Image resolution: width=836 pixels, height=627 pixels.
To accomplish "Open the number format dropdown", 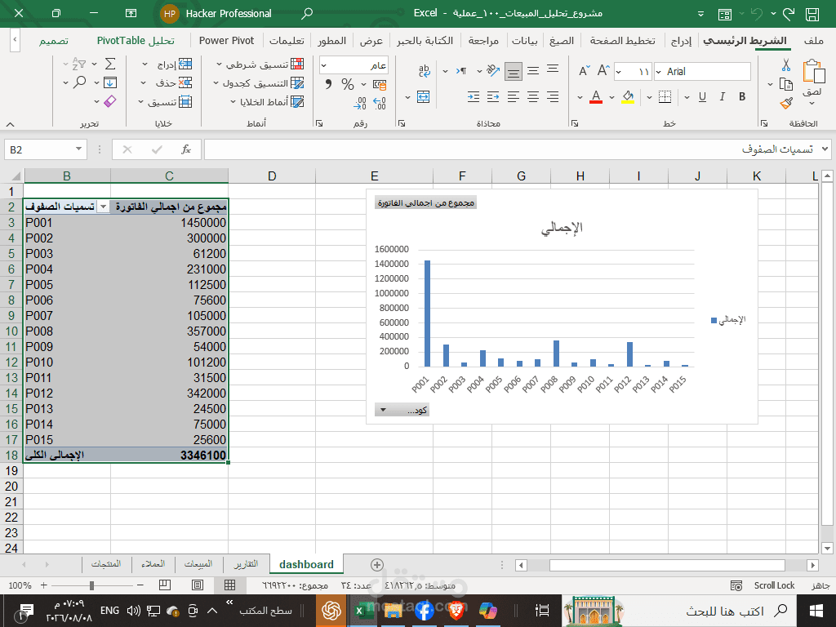I will [x=323, y=65].
